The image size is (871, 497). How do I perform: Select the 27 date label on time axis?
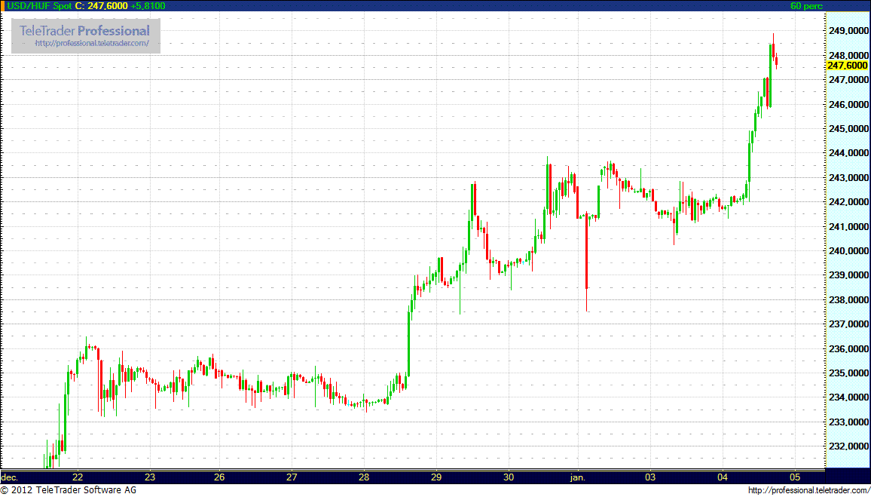coord(292,477)
